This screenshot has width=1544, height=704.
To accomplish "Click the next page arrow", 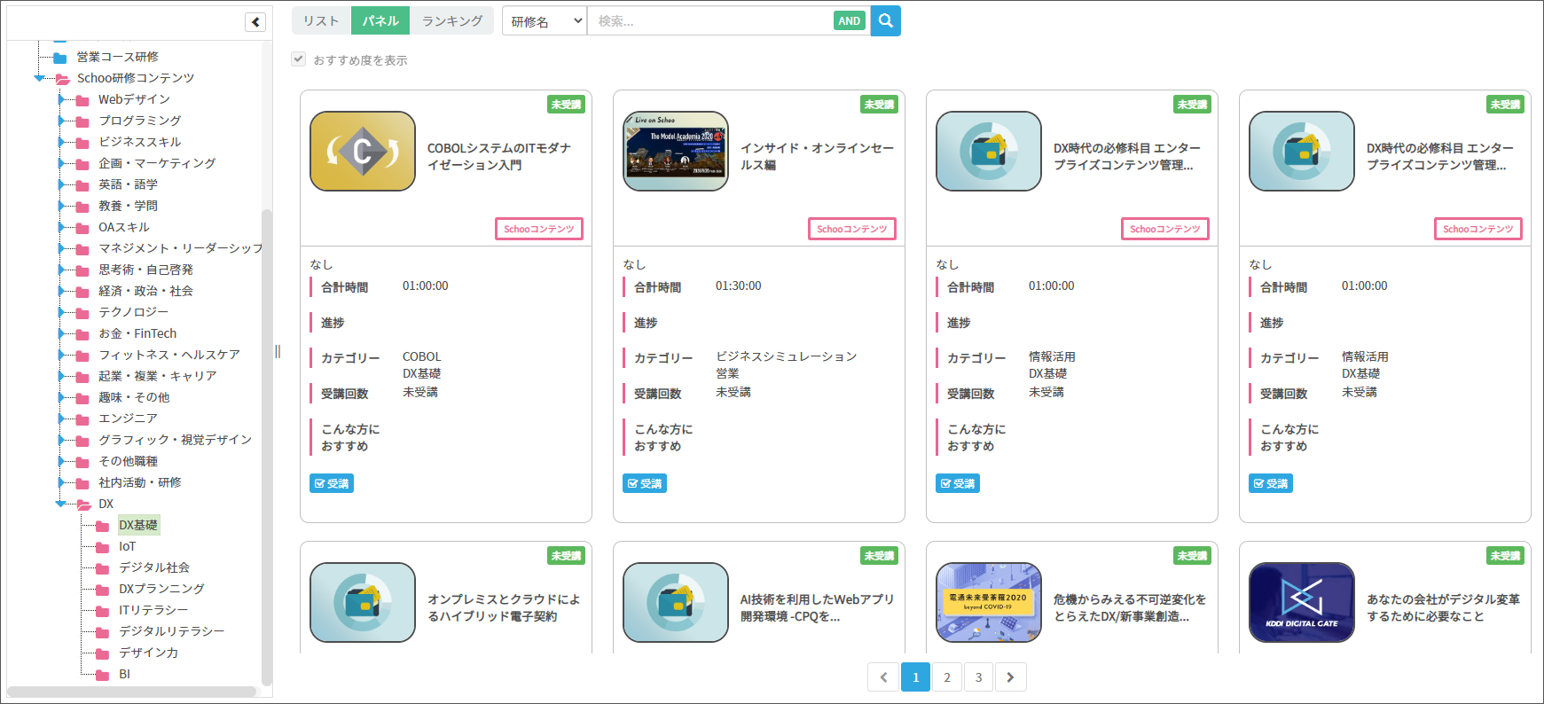I will click(x=1010, y=677).
